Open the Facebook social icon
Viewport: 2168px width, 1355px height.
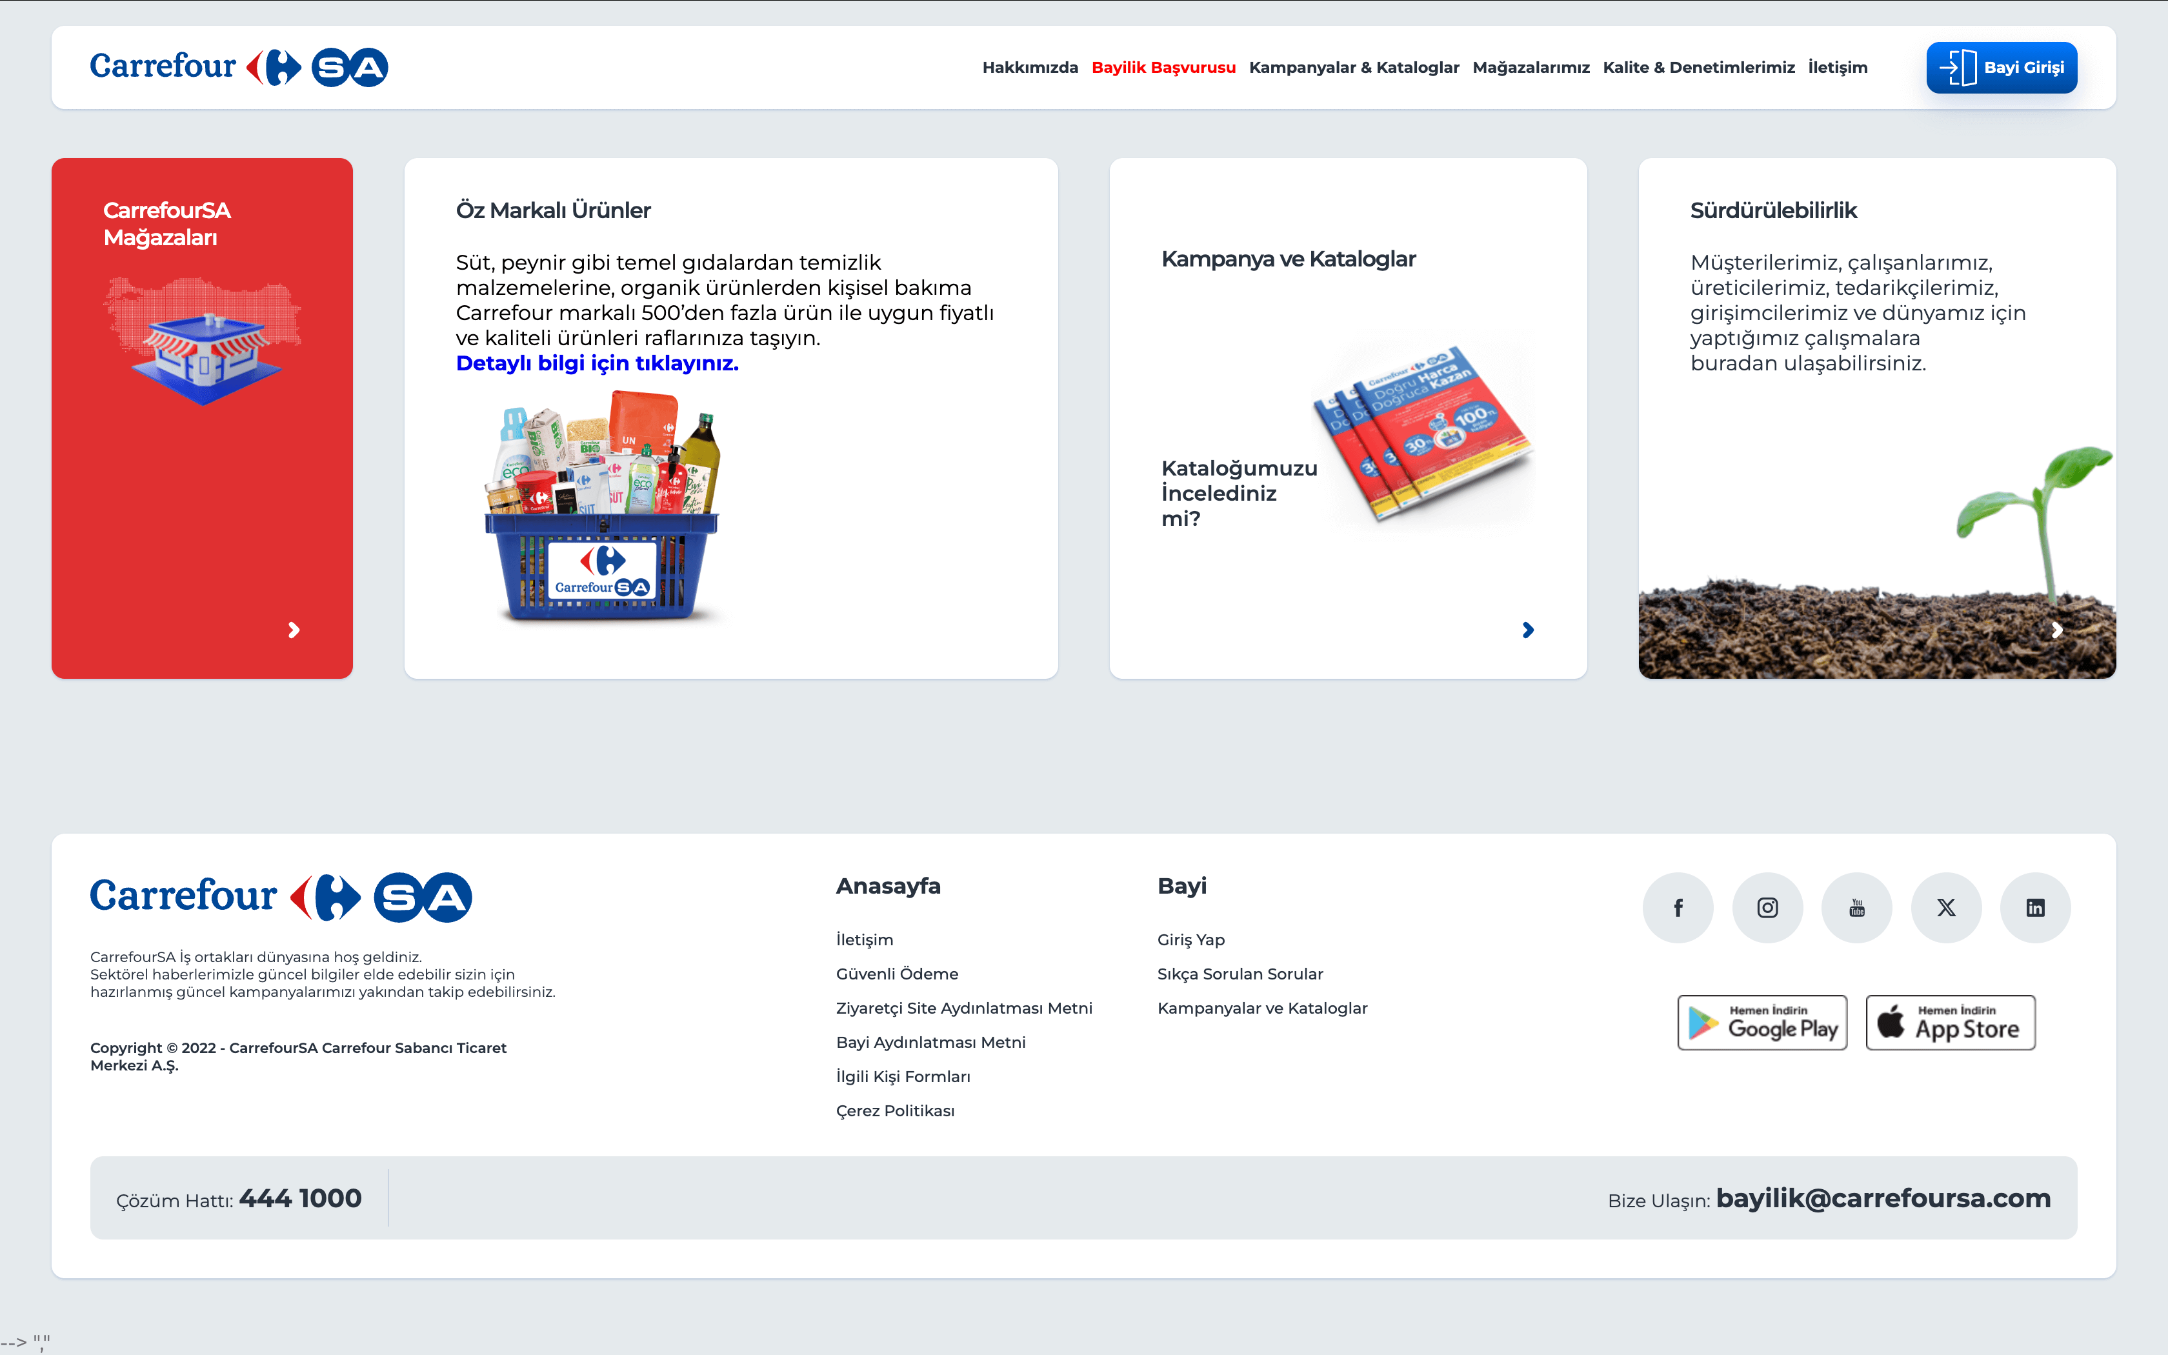(1678, 908)
